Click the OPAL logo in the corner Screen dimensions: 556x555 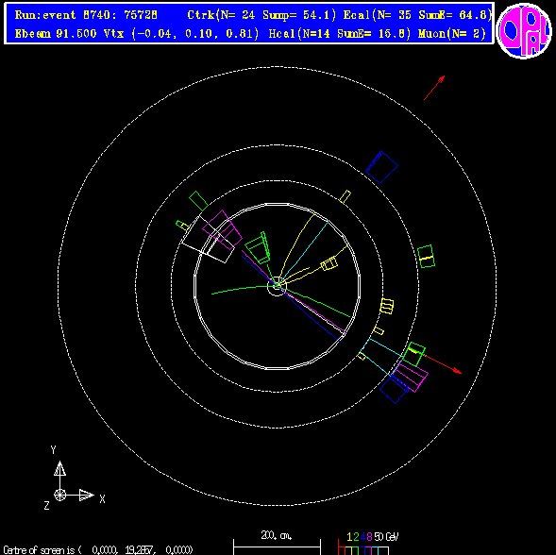tap(524, 30)
